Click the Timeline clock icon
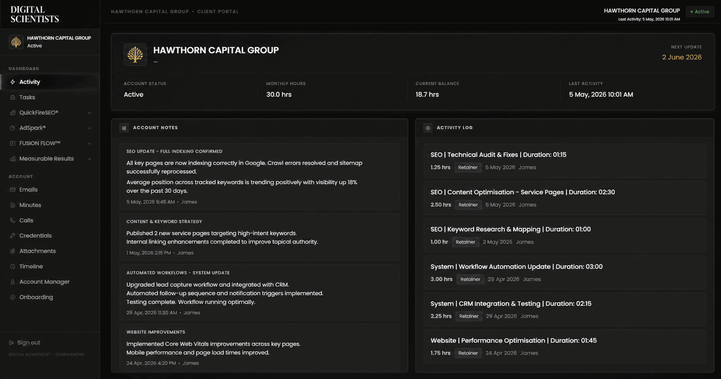Screen dimensions: 721x379 pyautogui.click(x=13, y=266)
